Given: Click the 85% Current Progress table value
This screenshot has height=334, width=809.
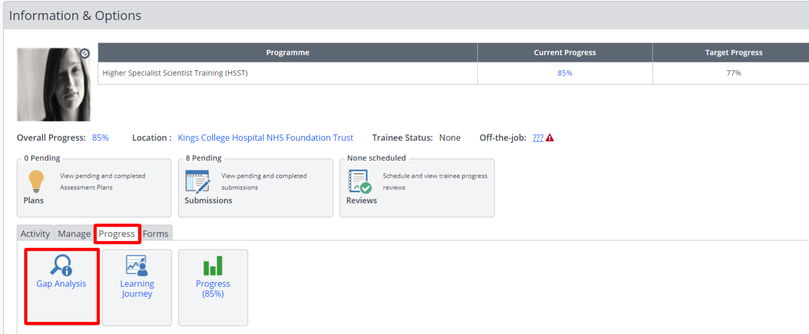Looking at the screenshot, I should point(565,73).
